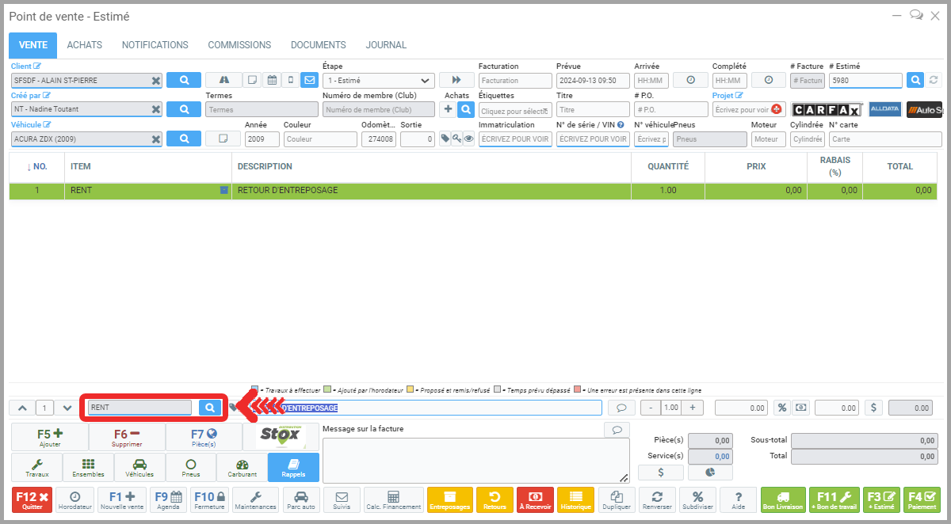Open Calc. Financement calculator

[393, 499]
